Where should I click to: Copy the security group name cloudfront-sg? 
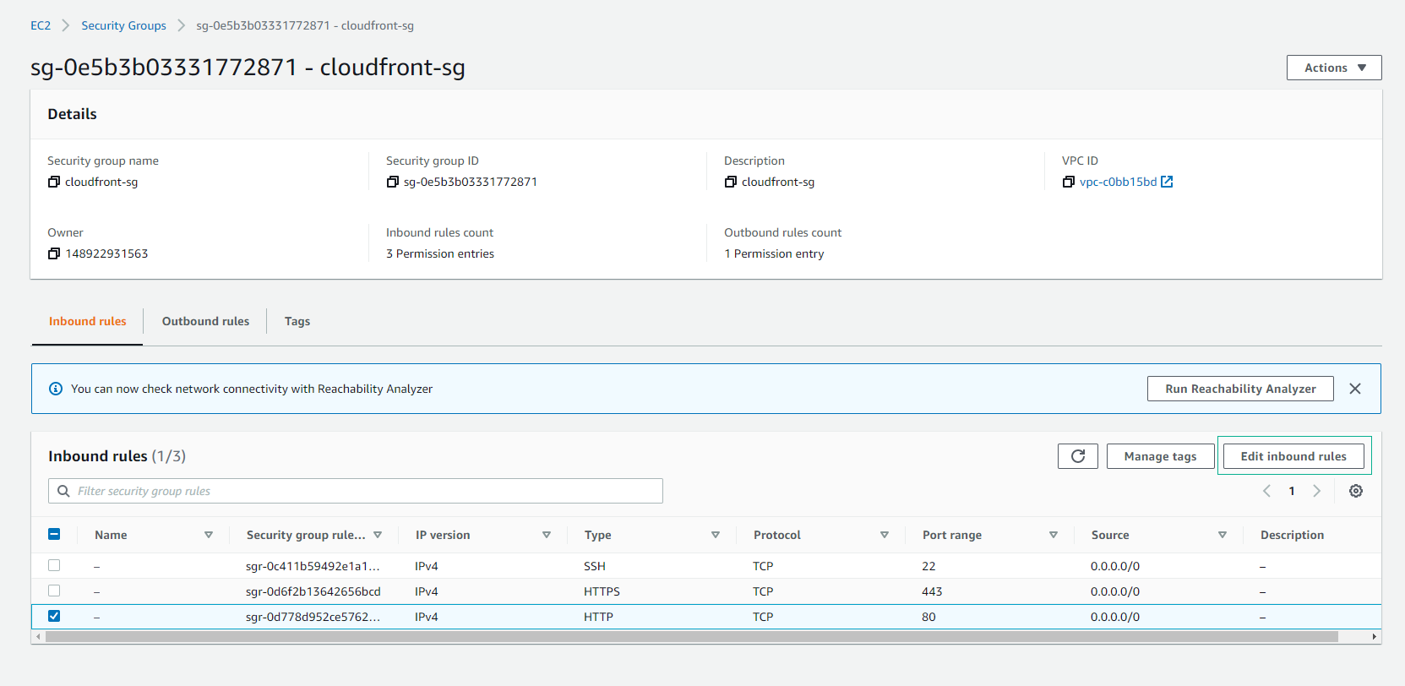(x=54, y=182)
